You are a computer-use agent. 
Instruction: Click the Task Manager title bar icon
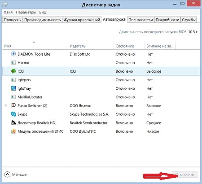pyautogui.click(x=5, y=4)
